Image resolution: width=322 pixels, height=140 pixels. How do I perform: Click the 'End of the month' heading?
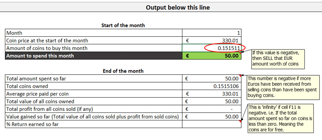pyautogui.click(x=123, y=71)
